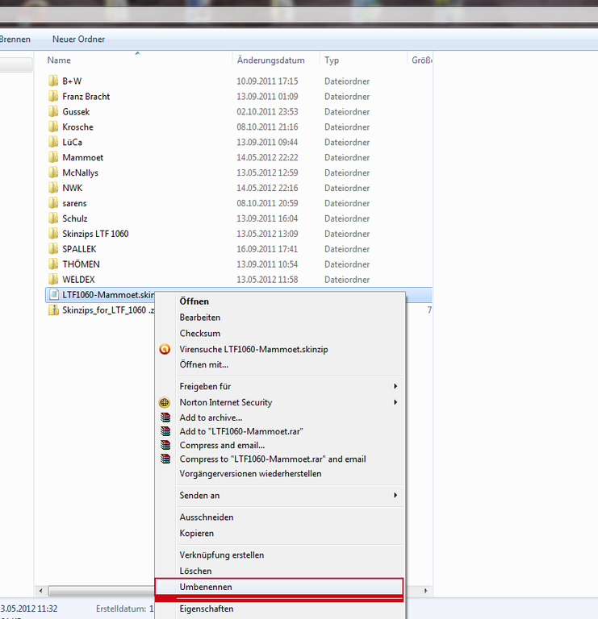Choose Kopieren in the context menu
This screenshot has height=619, width=598.
tap(196, 533)
